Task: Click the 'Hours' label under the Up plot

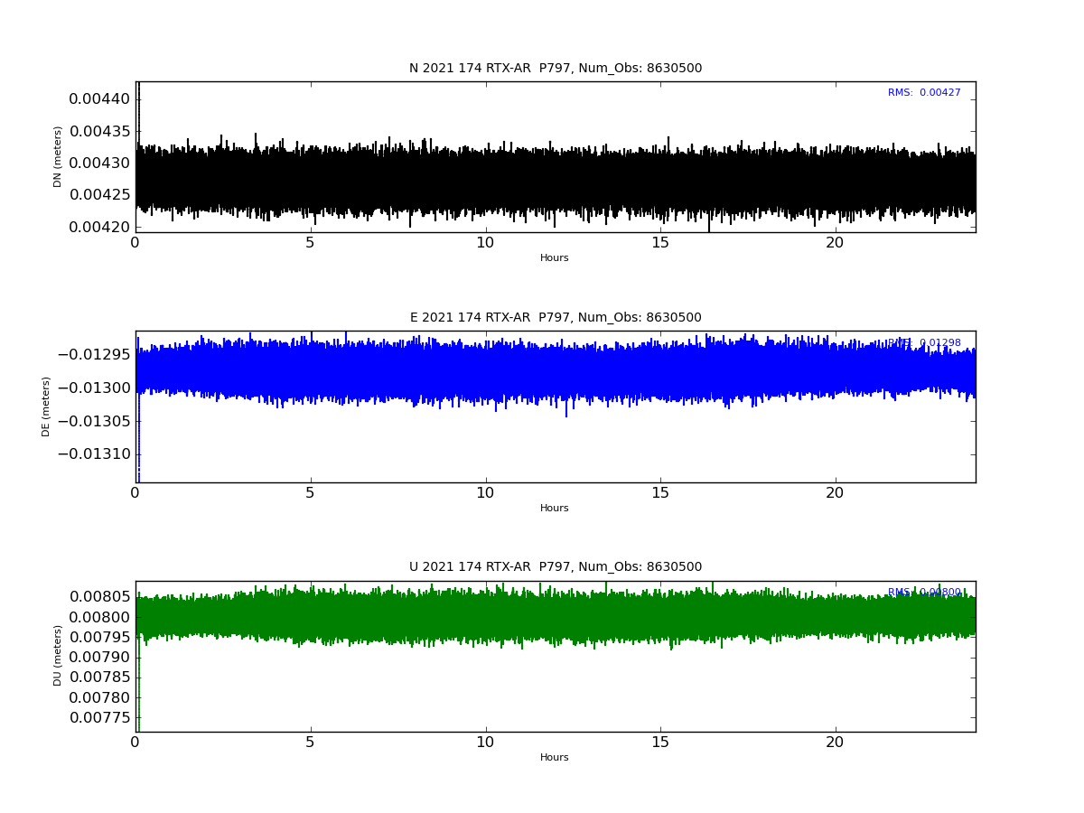Action: pyautogui.click(x=555, y=758)
